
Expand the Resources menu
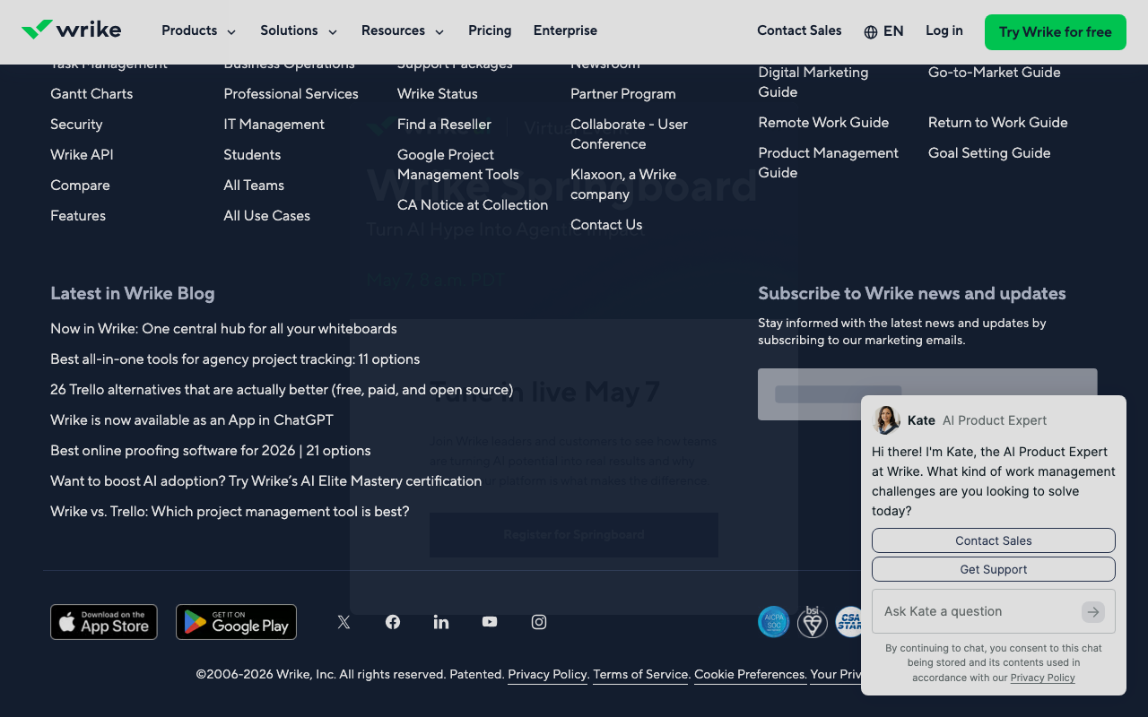(403, 30)
